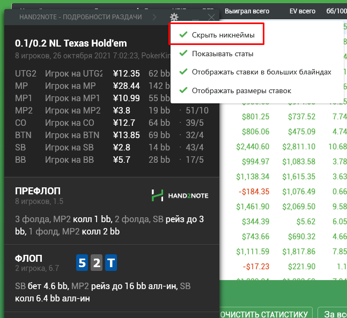Click the $2,811.10 EV cell
The image size is (347, 318).
pos(299,147)
